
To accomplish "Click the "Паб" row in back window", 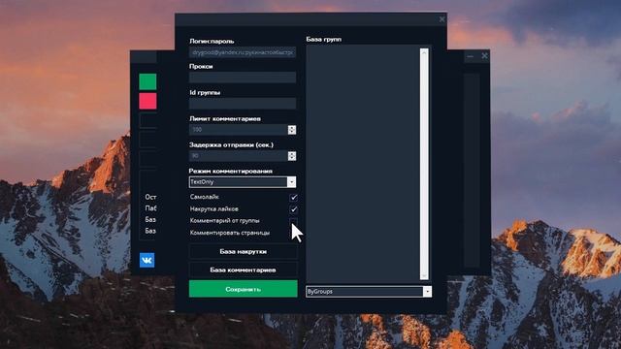I will pyautogui.click(x=150, y=208).
